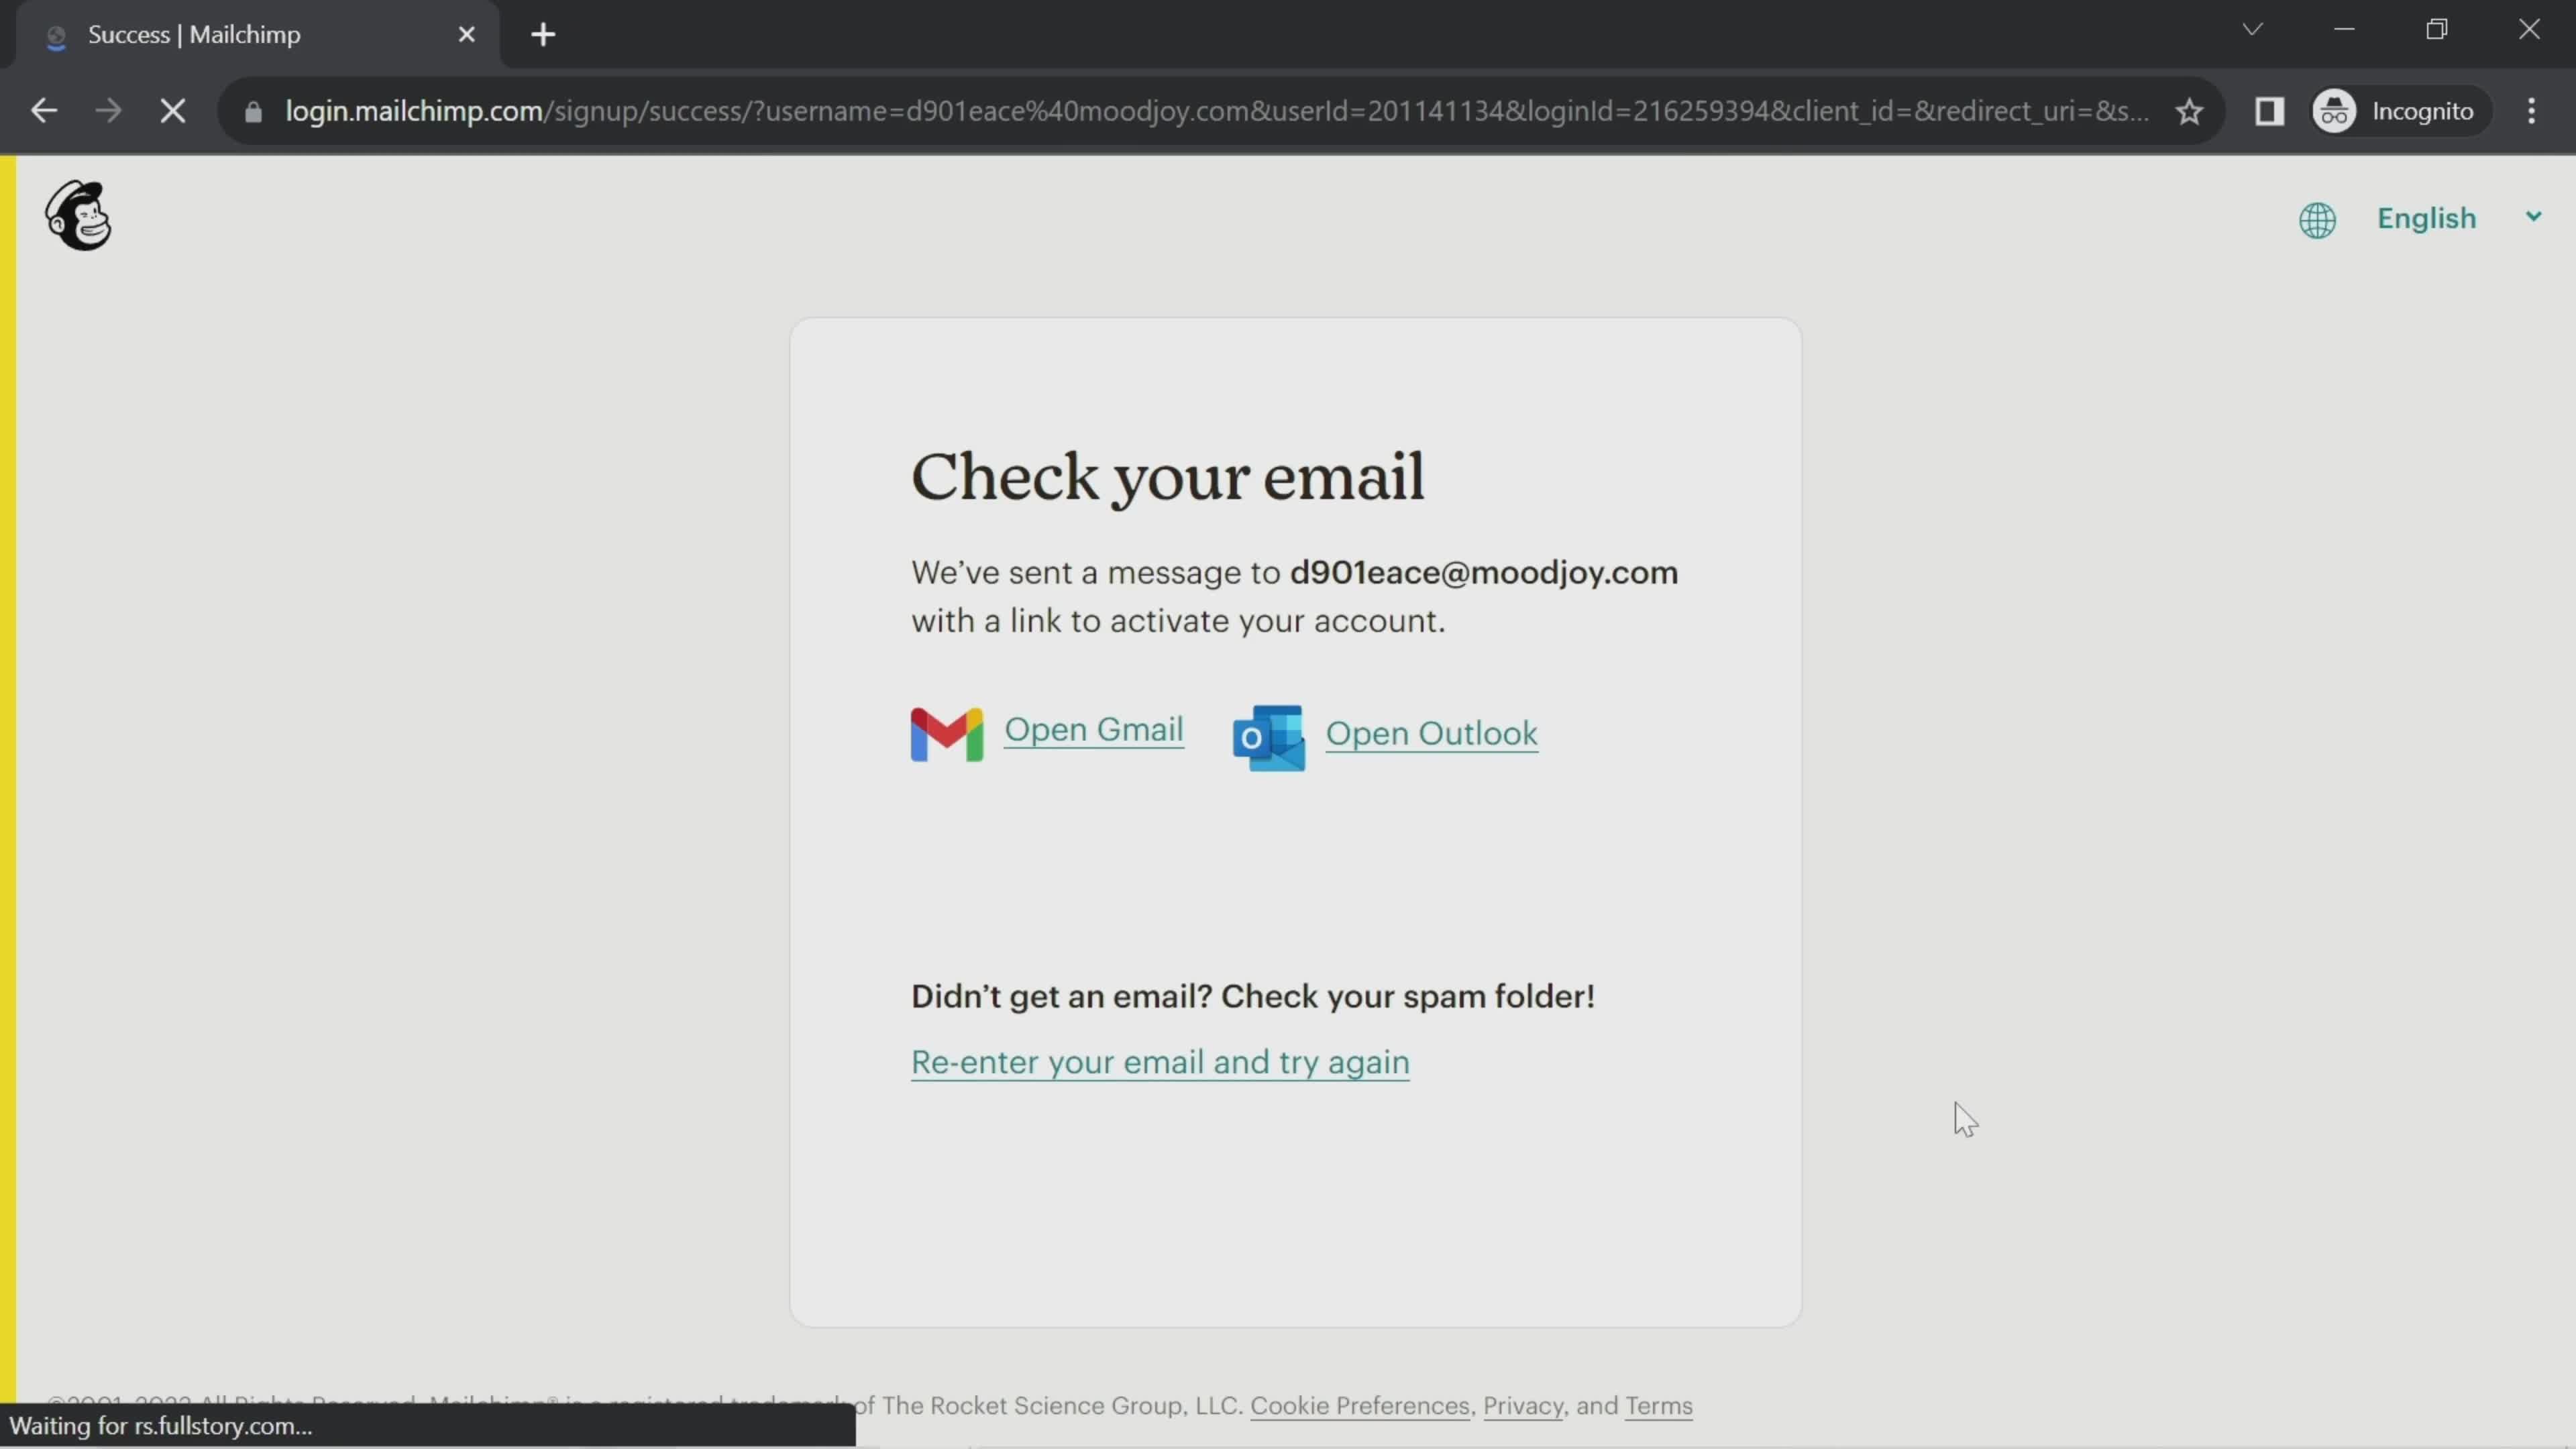Open Privacy policy link in footer
Image resolution: width=2576 pixels, height=1449 pixels.
pyautogui.click(x=1521, y=1405)
